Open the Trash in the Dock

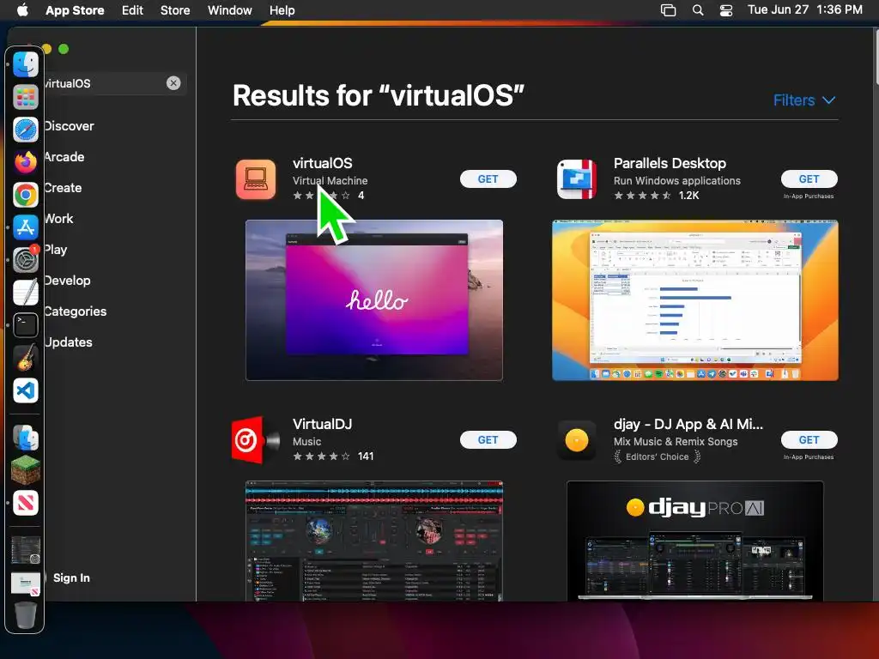26,614
